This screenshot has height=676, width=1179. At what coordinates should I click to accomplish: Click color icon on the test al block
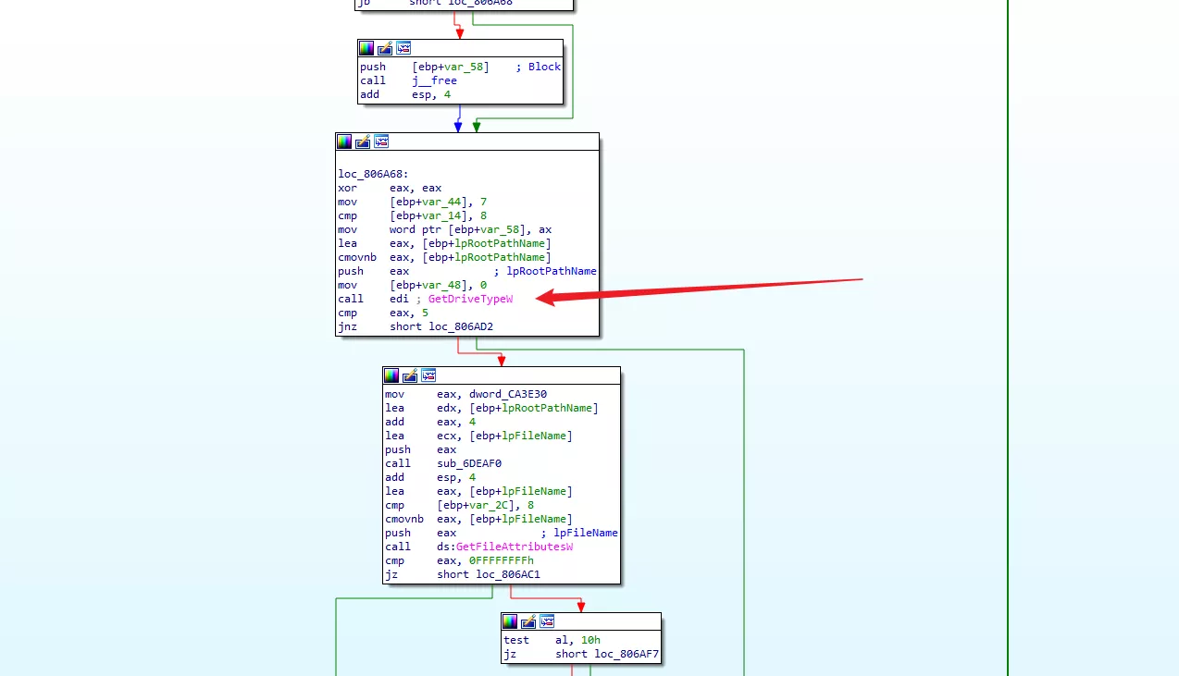coord(510,621)
